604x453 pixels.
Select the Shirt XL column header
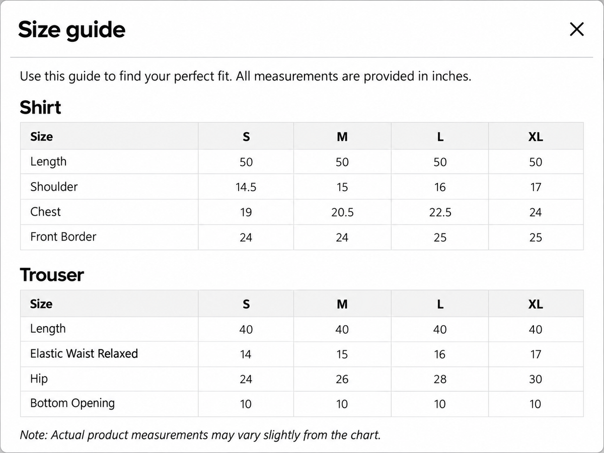tap(536, 137)
